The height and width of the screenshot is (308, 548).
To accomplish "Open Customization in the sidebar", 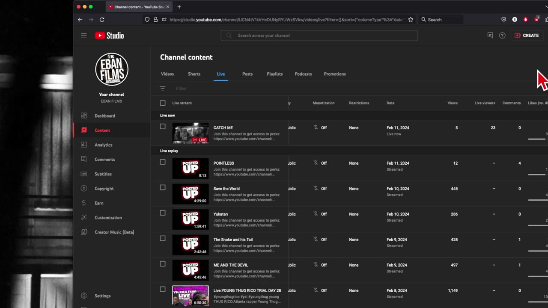I will tap(108, 218).
